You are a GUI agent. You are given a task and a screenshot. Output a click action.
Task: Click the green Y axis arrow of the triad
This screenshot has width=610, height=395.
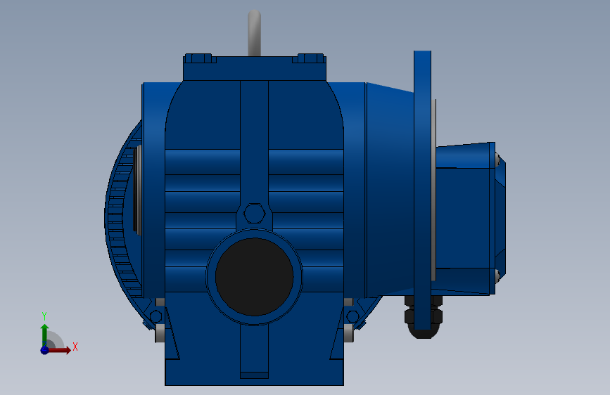(x=45, y=335)
